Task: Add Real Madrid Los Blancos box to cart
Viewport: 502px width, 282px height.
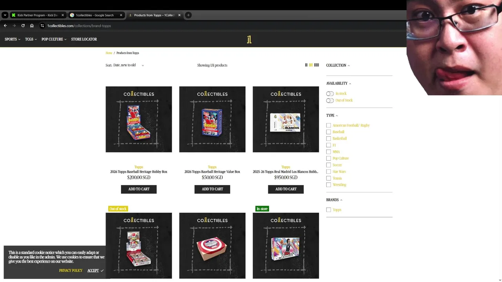Action: [286, 189]
